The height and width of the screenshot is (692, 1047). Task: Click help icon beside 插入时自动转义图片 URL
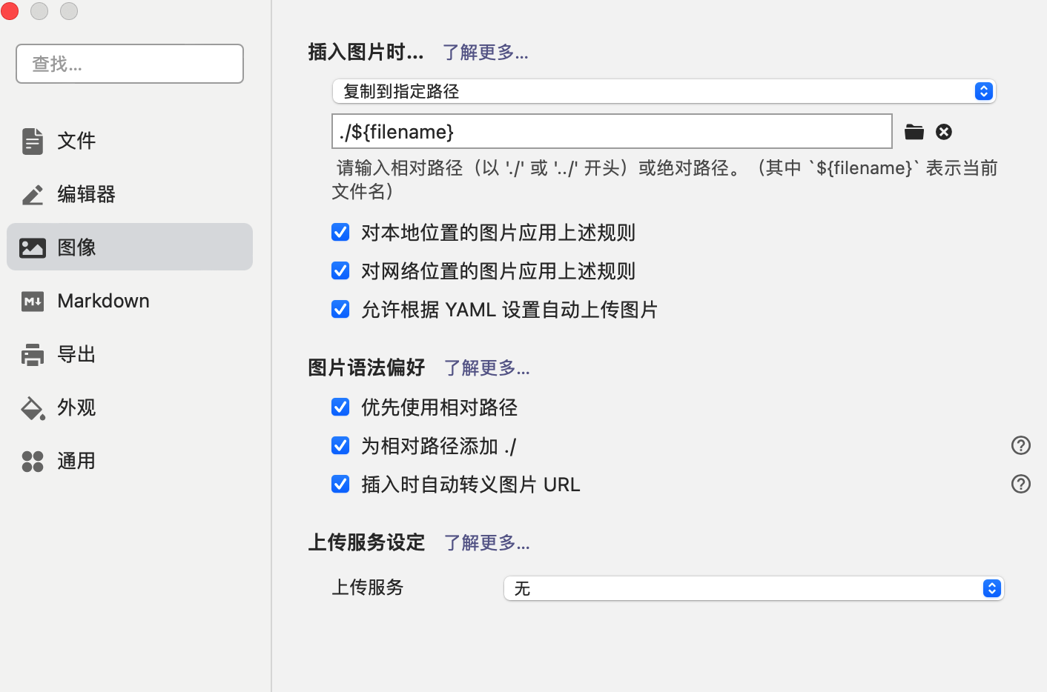1021,484
